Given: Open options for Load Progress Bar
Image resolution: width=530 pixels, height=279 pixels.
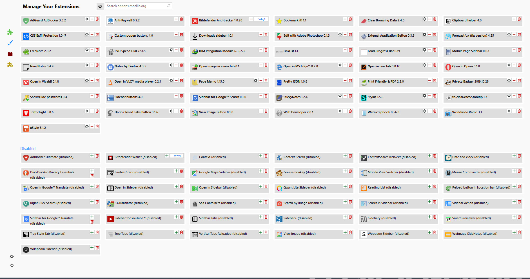Looking at the screenshot, I should 424,50.
